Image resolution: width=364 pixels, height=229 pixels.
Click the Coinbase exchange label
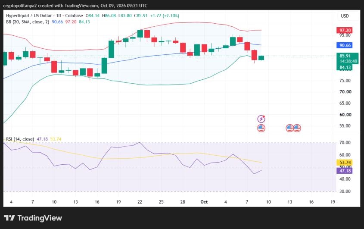click(74, 16)
